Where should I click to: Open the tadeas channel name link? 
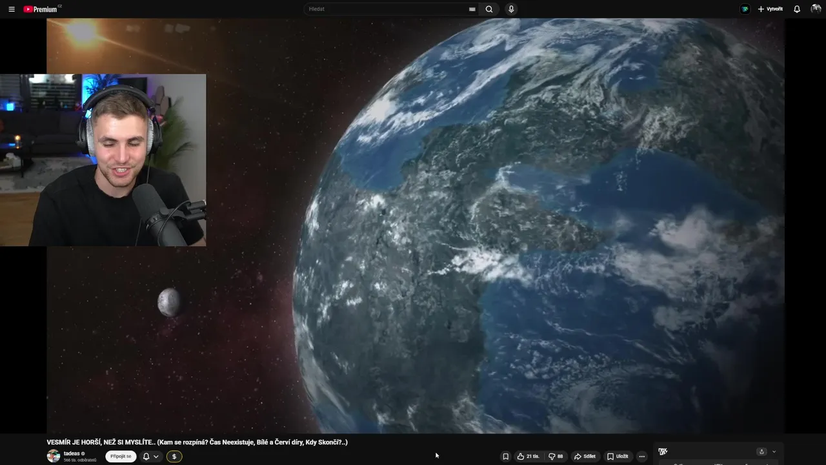pyautogui.click(x=72, y=453)
